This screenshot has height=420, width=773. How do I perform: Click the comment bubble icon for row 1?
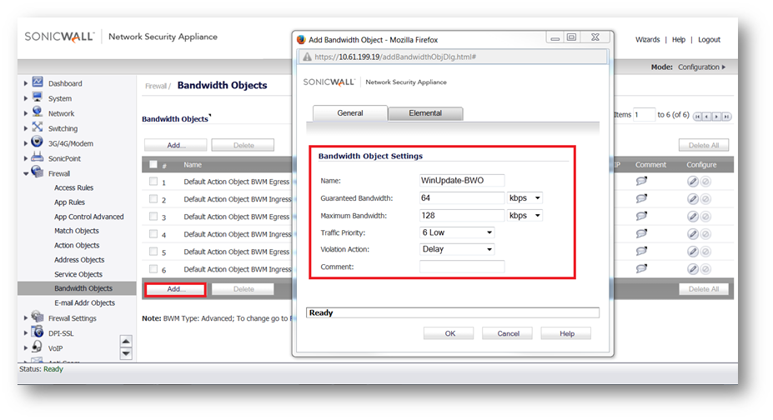pyautogui.click(x=641, y=182)
